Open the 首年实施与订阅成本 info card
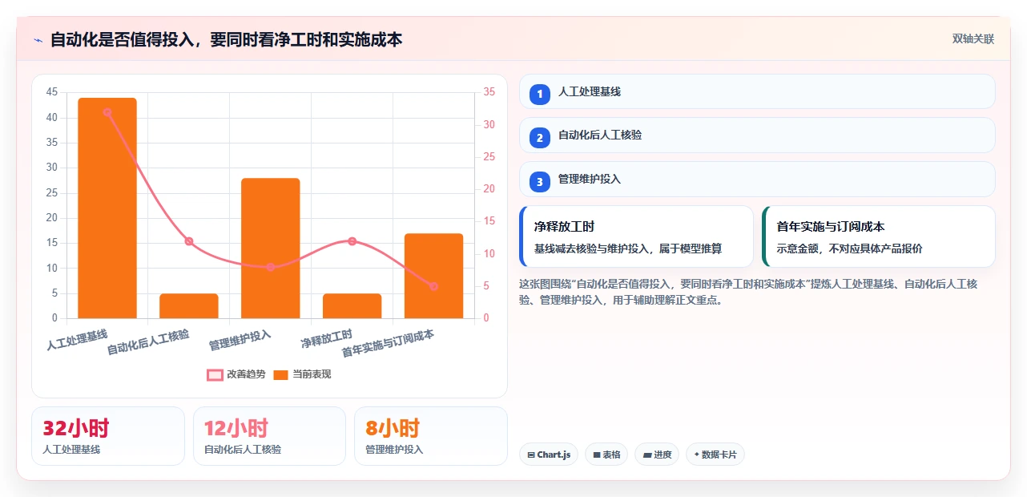Image resolution: width=1027 pixels, height=497 pixels. (879, 236)
